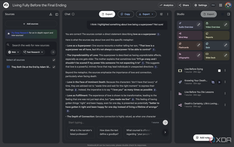Open chat configuration sliders icon
Screen dimensions: 234x147
click(x=161, y=14)
